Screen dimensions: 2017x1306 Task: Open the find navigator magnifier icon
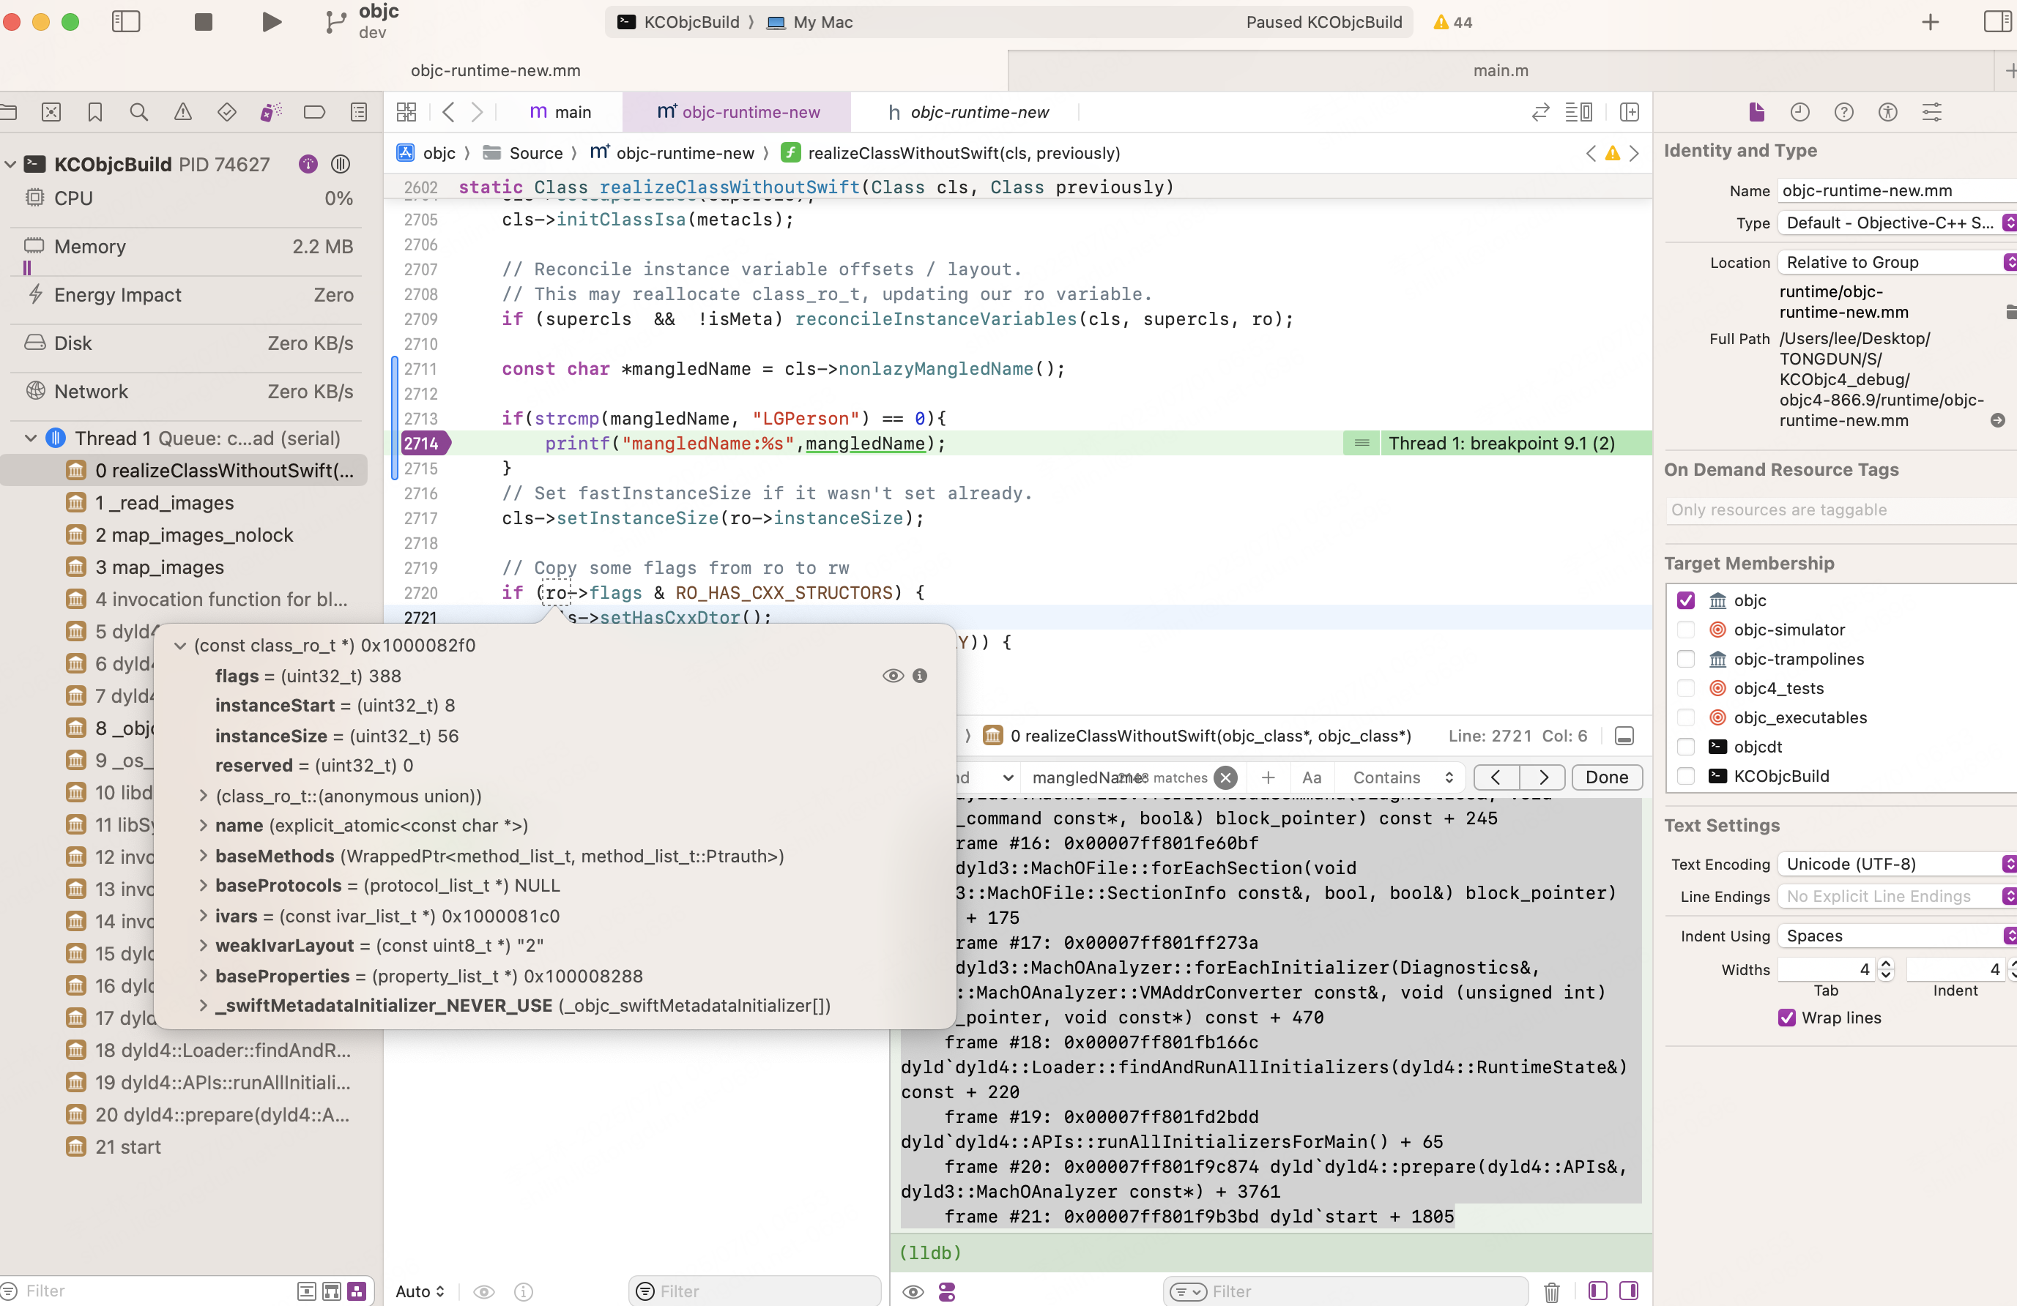139,112
